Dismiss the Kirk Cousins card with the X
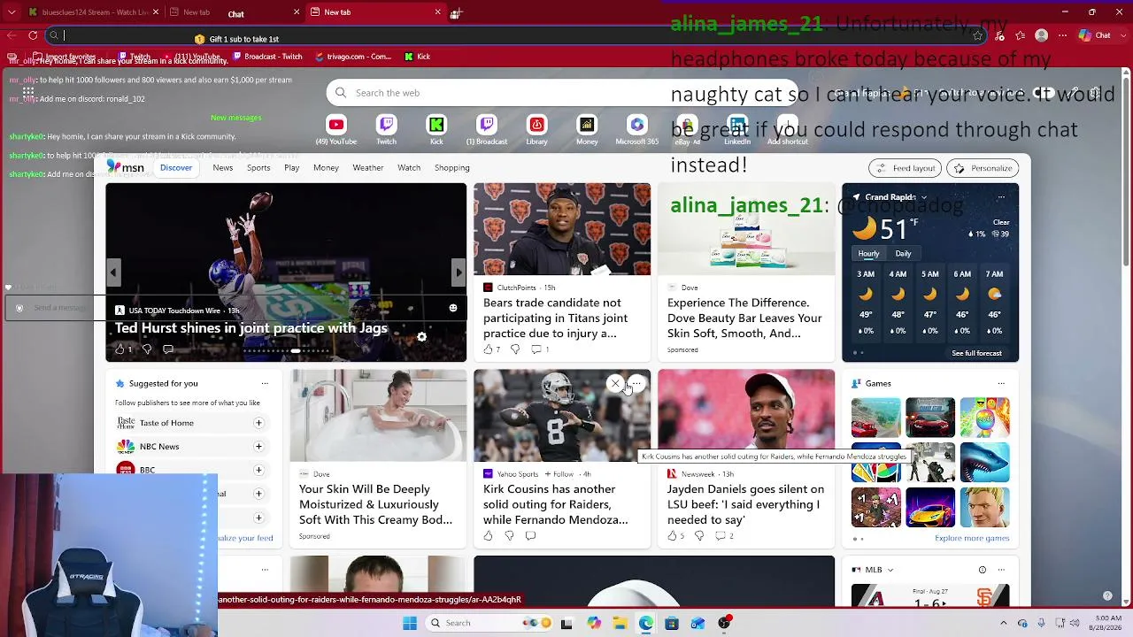 [615, 383]
